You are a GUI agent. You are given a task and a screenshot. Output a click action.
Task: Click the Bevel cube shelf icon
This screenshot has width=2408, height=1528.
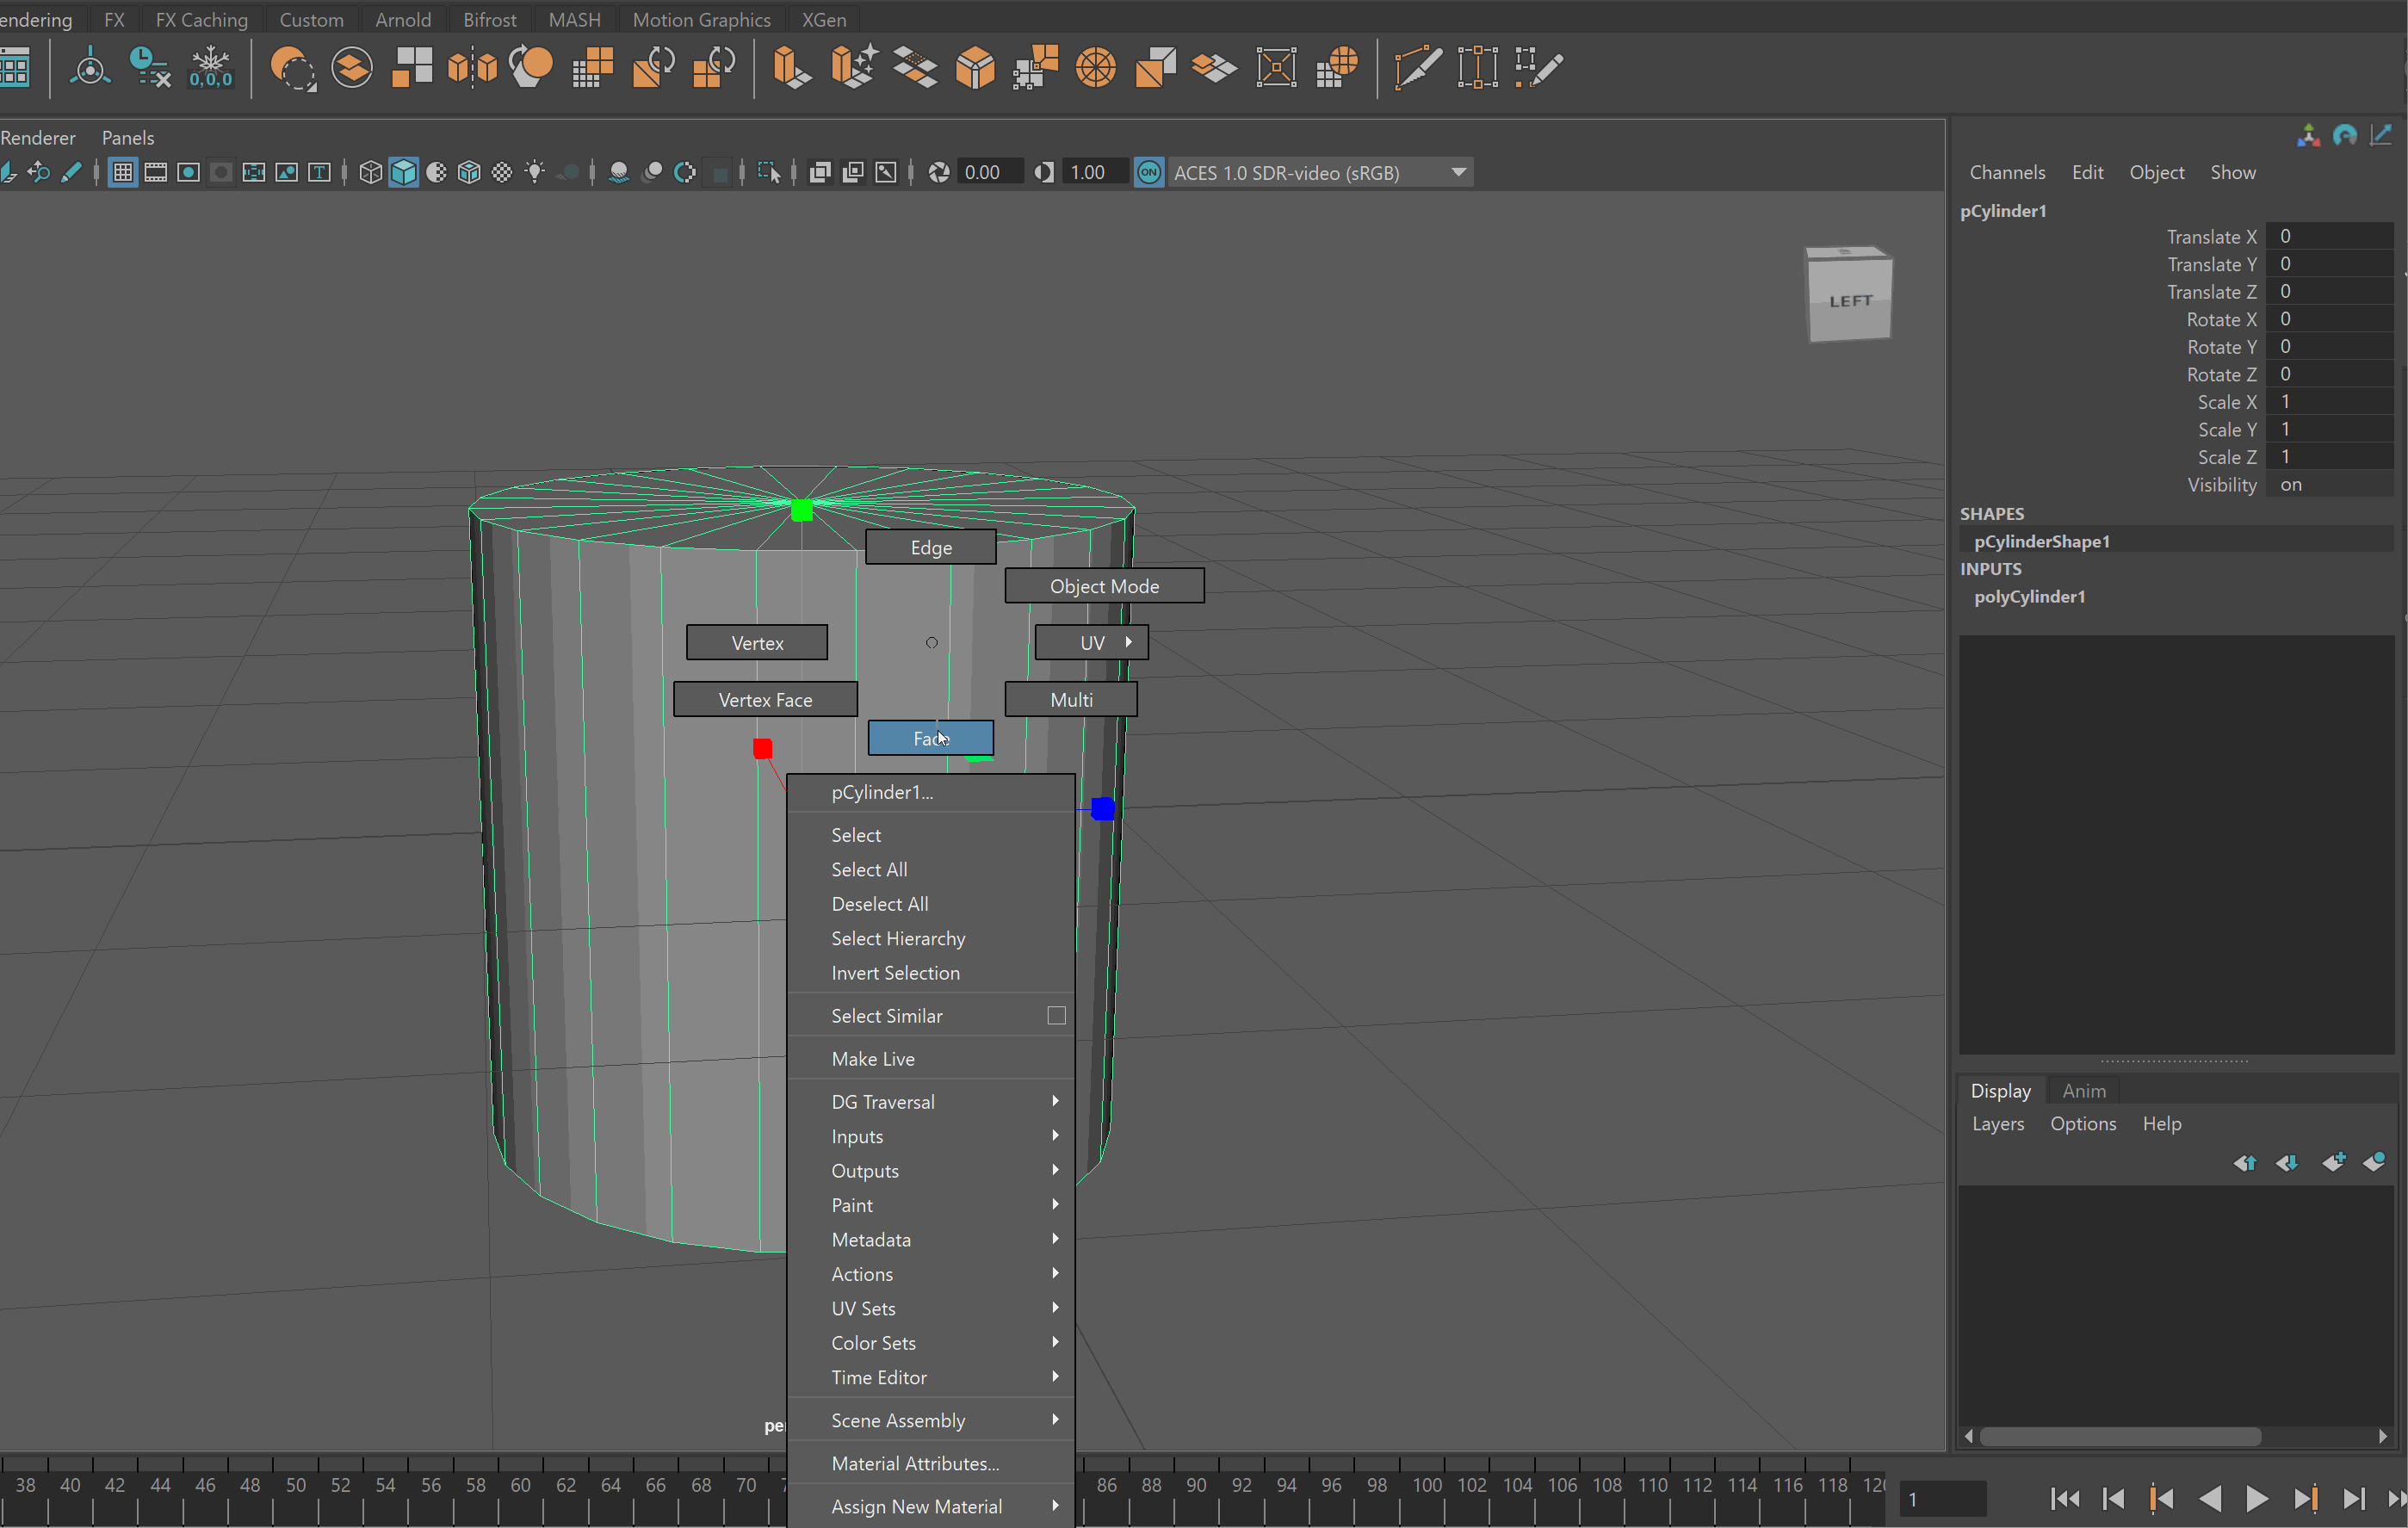(x=975, y=68)
